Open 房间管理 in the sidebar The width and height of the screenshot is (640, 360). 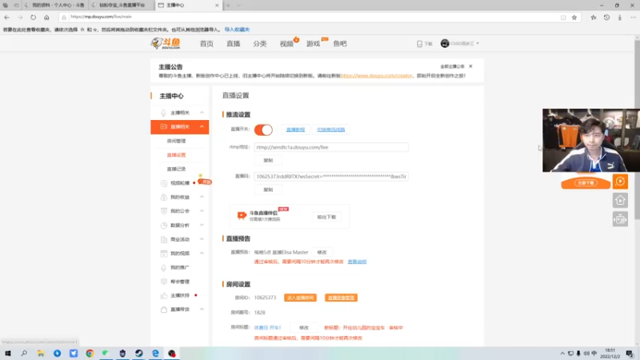click(x=176, y=141)
